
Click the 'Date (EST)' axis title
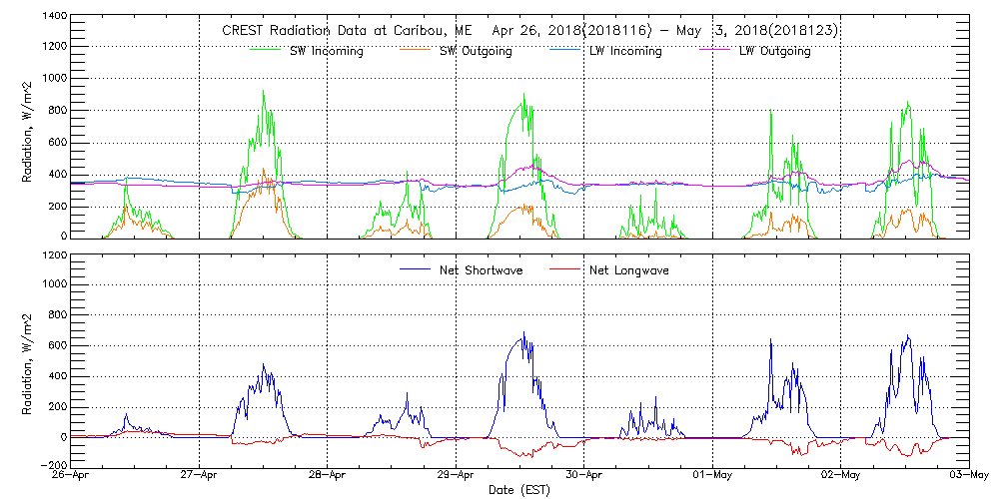tap(519, 491)
